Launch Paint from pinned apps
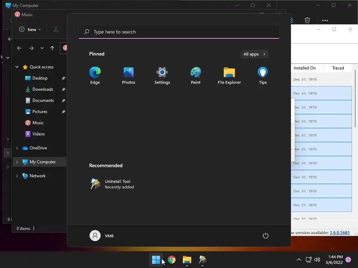 (x=196, y=75)
